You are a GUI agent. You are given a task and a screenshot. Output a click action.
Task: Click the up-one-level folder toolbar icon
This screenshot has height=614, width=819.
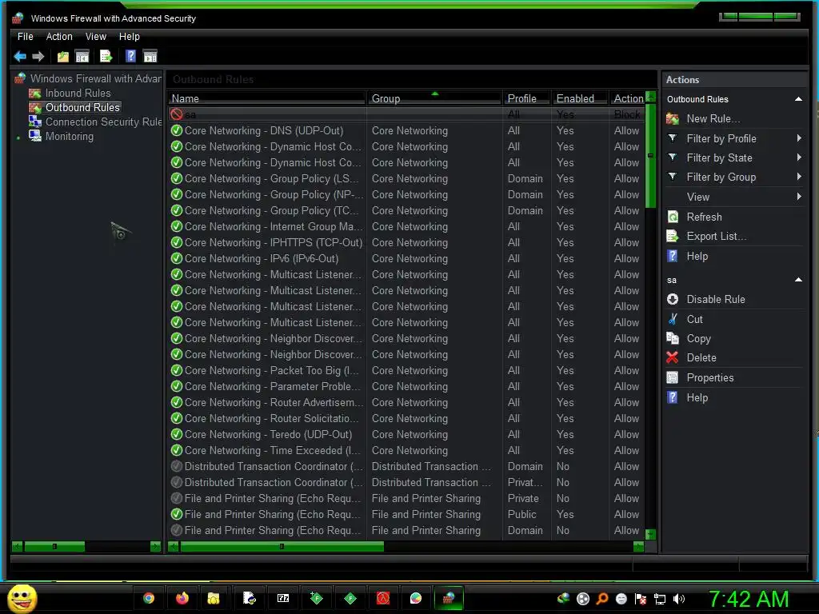click(x=62, y=57)
